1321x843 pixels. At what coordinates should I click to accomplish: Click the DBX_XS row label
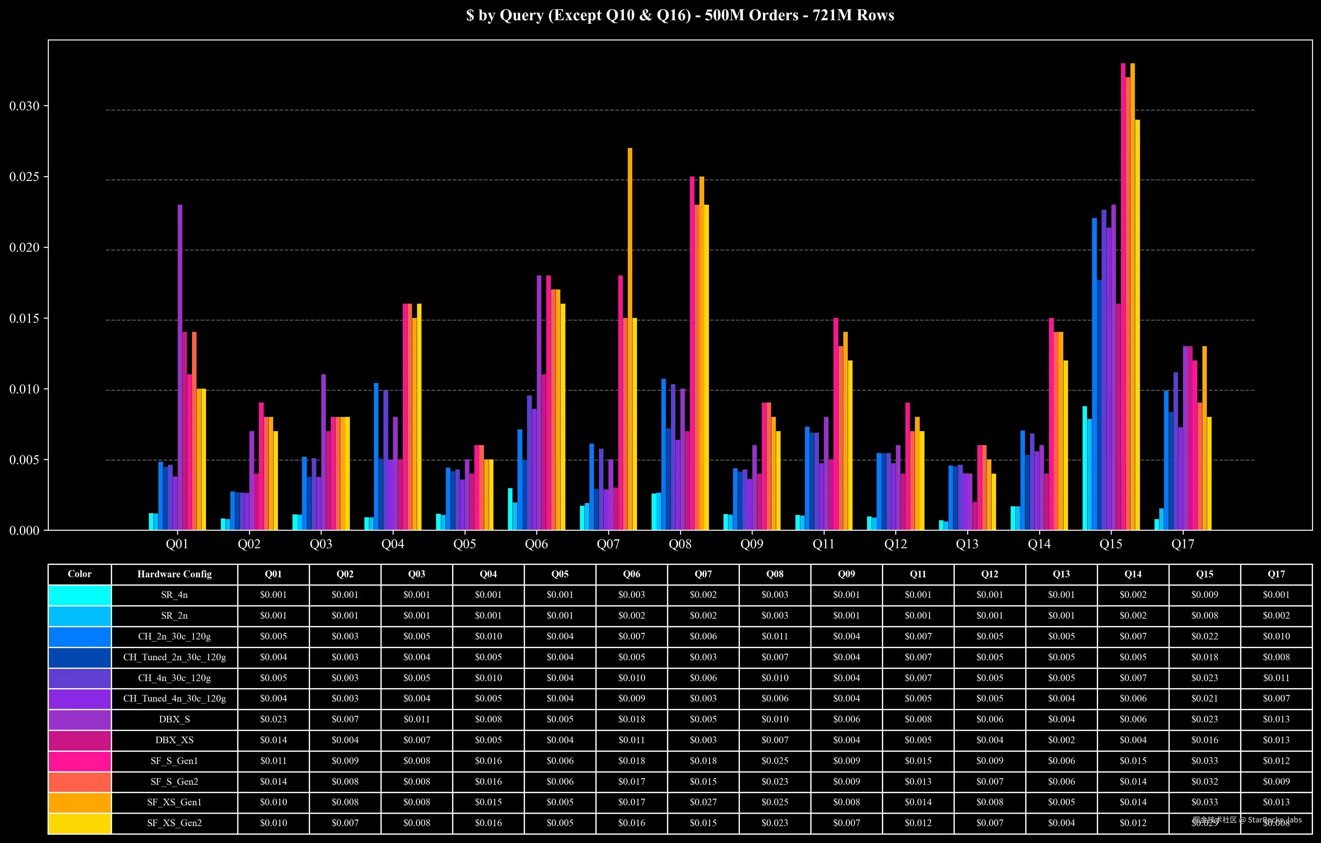click(174, 740)
